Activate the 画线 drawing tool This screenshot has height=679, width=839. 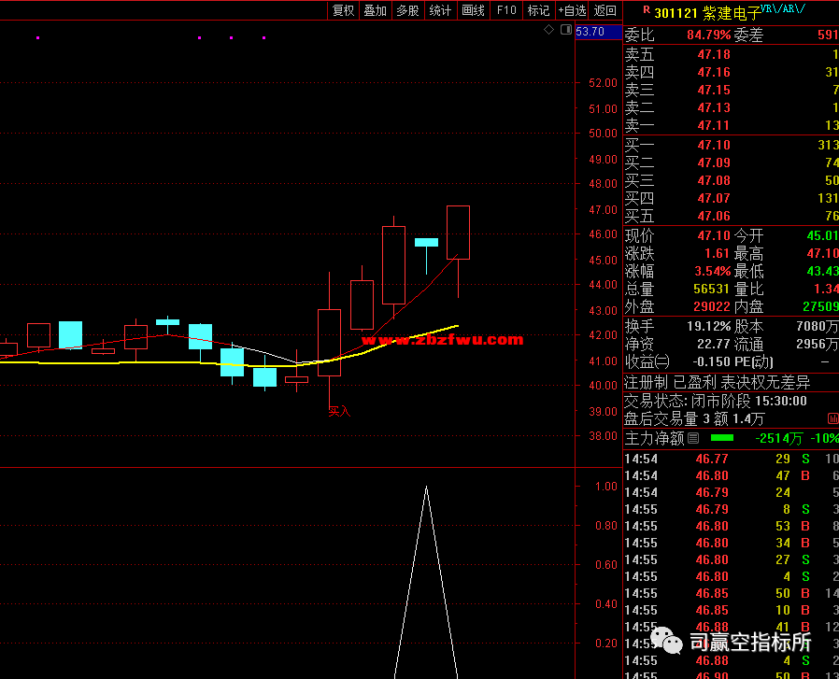tap(473, 10)
